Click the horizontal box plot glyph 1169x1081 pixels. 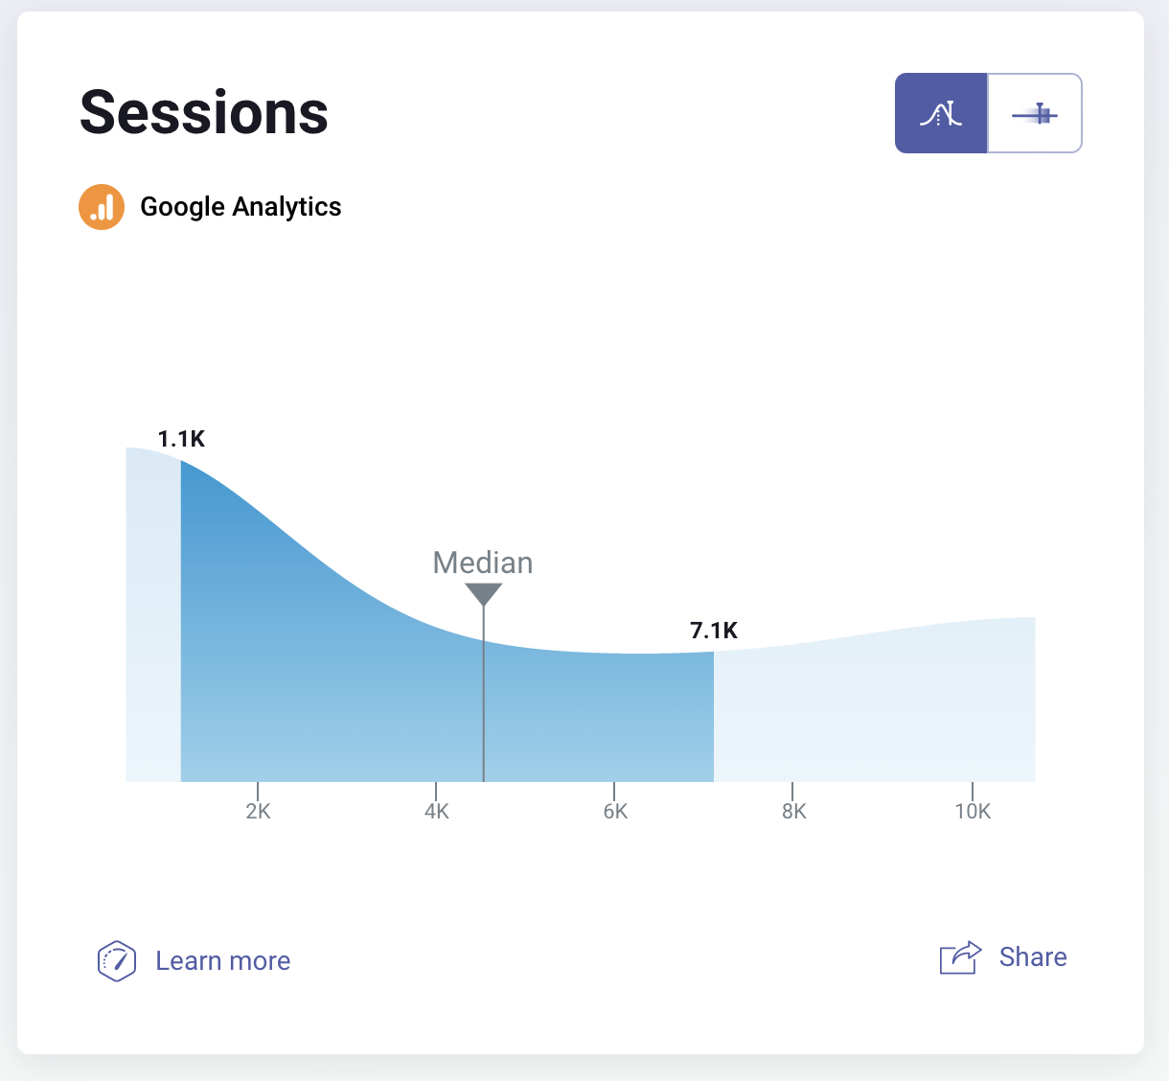click(x=1036, y=113)
